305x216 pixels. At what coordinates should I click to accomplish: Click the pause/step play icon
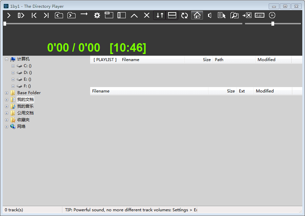tap(21, 15)
